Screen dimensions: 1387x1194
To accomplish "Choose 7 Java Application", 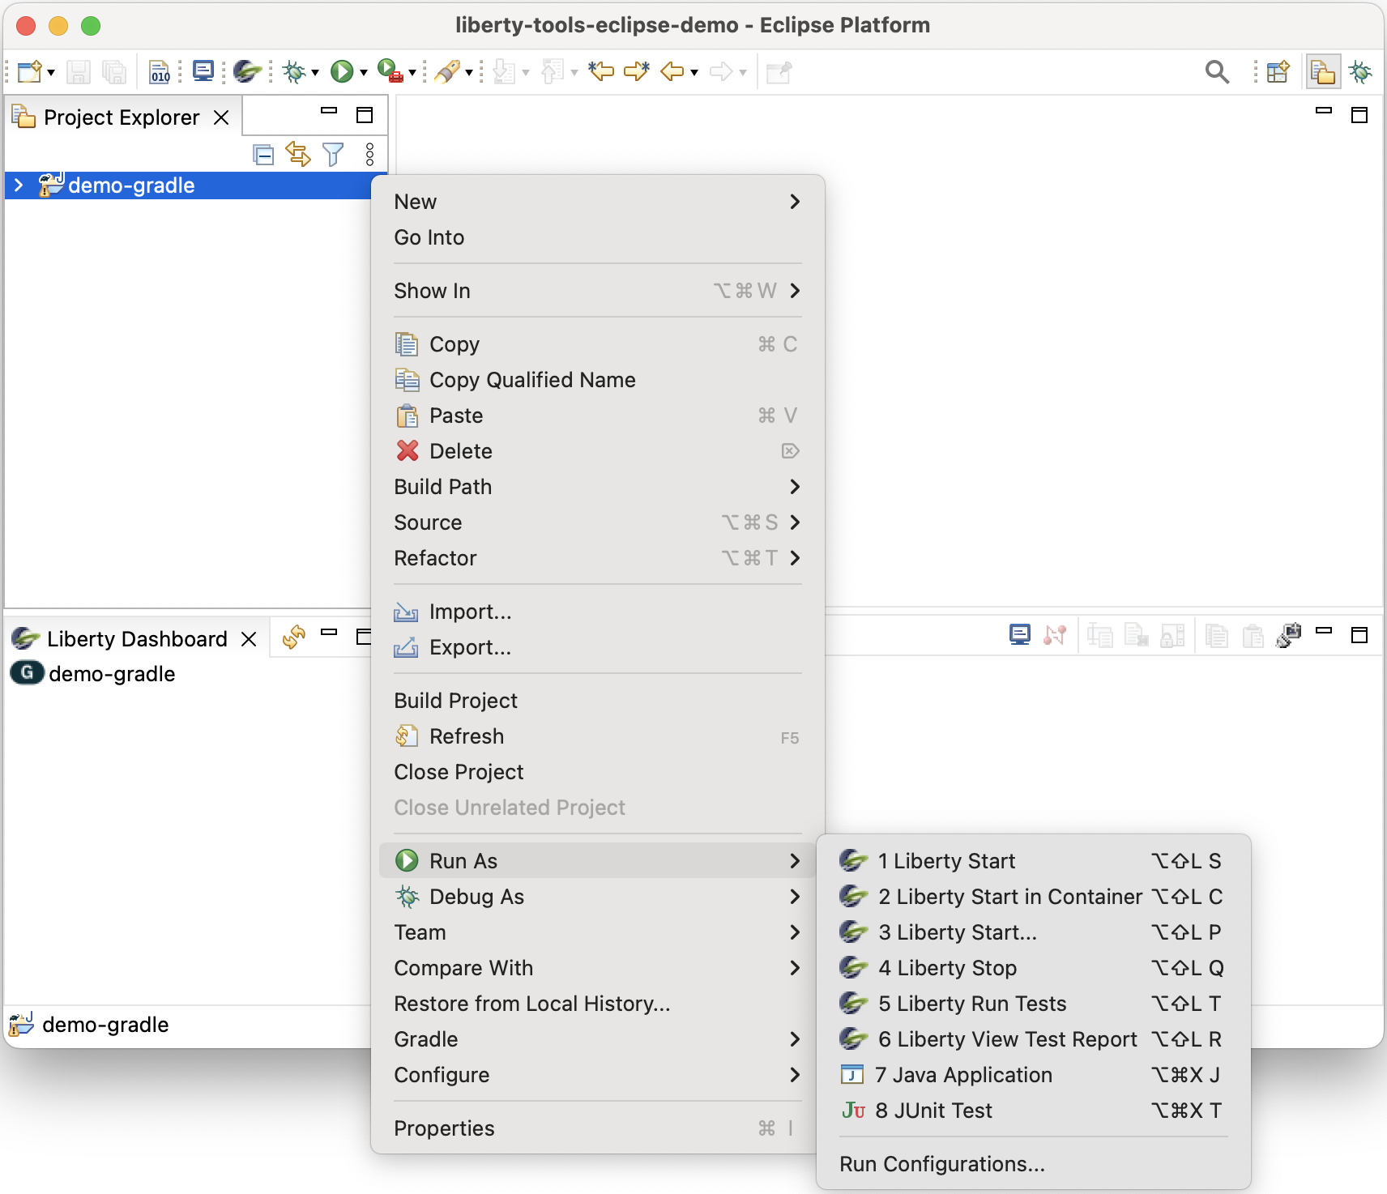I will click(1033, 1075).
